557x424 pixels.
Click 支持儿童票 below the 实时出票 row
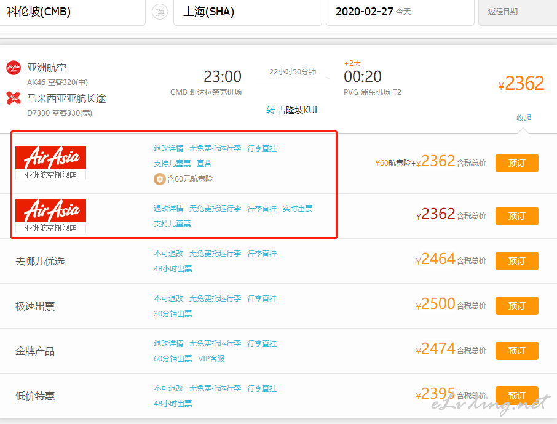click(172, 224)
